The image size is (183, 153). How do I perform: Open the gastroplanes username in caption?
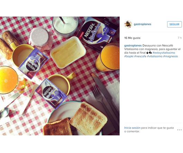click(133, 46)
